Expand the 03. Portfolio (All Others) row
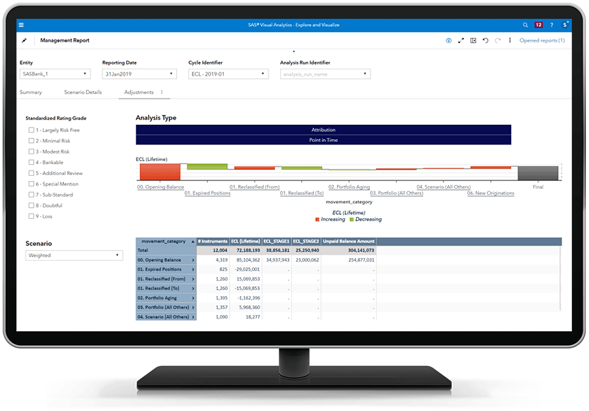The height and width of the screenshot is (411, 589). click(193, 307)
